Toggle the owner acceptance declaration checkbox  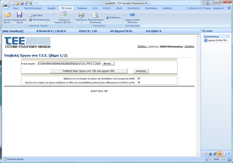(x=139, y=82)
